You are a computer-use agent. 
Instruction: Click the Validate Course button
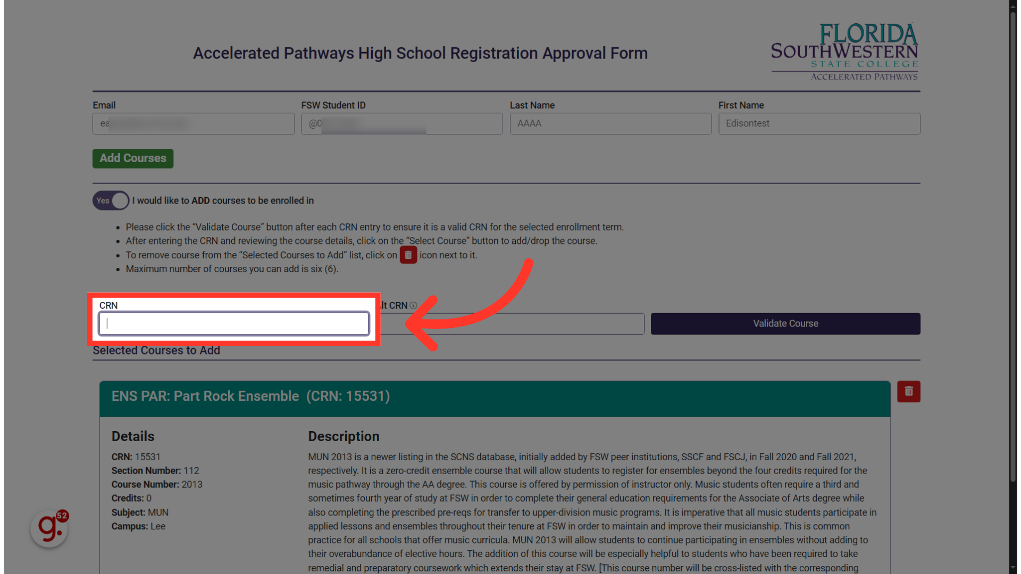tap(785, 323)
